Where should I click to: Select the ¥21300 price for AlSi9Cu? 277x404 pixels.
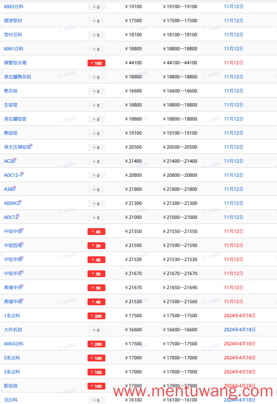(x=133, y=203)
